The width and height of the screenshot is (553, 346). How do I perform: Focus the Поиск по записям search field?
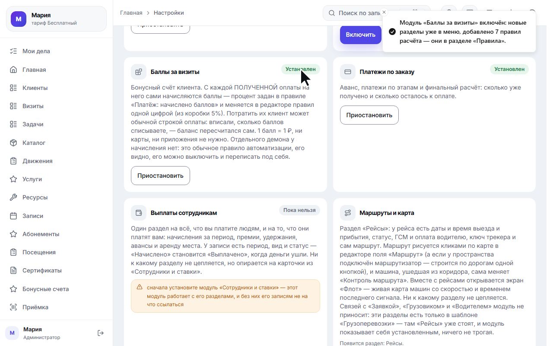coord(377,13)
